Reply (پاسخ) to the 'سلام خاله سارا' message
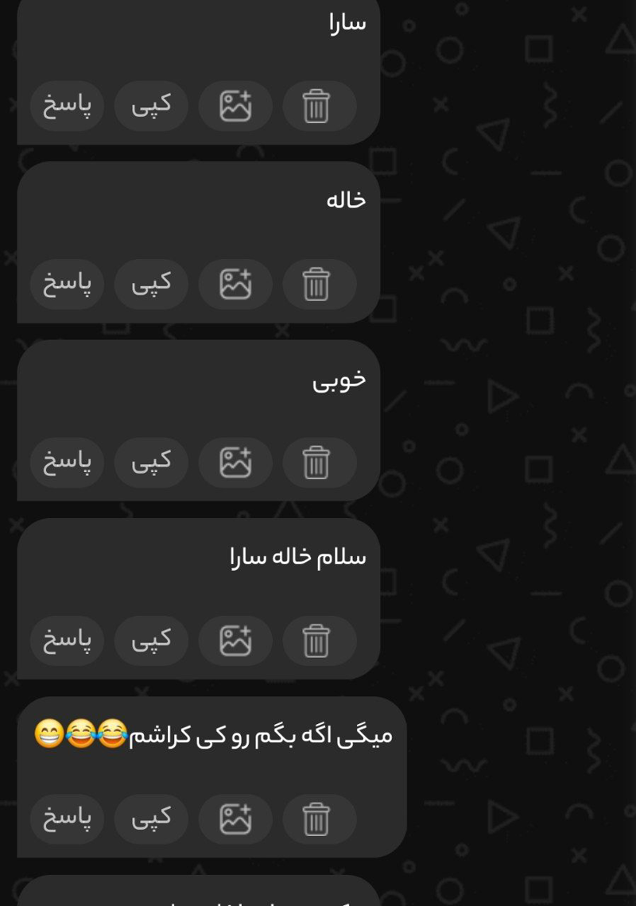 67,641
